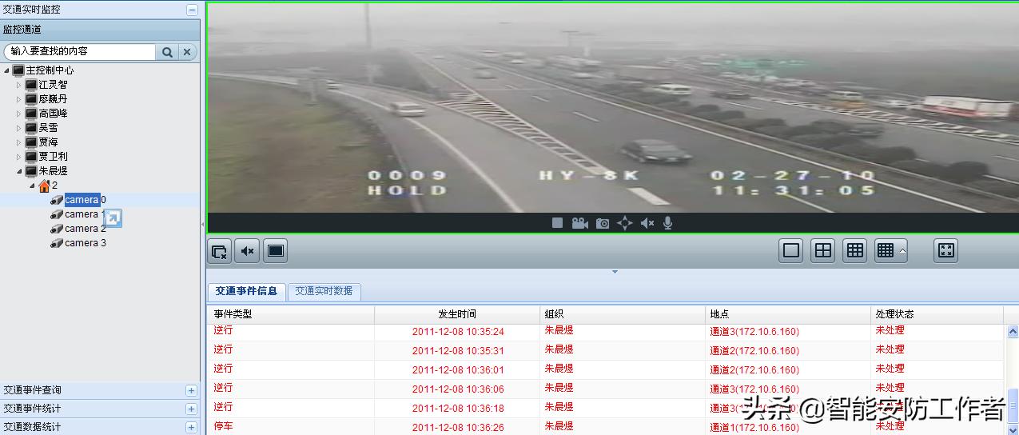This screenshot has height=435, width=1019.
Task: Select camera 1 in the tree
Action: pos(85,214)
